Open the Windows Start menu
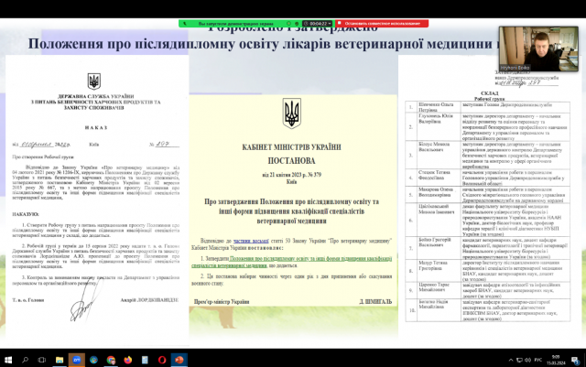The height and width of the screenshot is (367, 586). [8, 360]
